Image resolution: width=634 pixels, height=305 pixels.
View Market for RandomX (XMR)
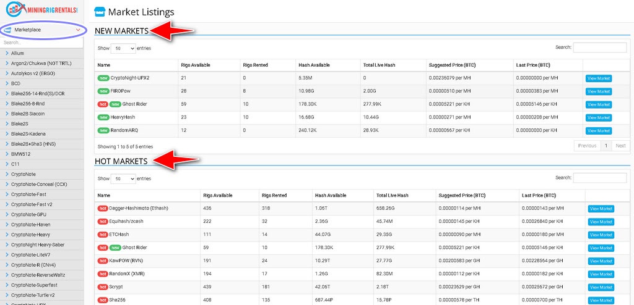coord(601,274)
